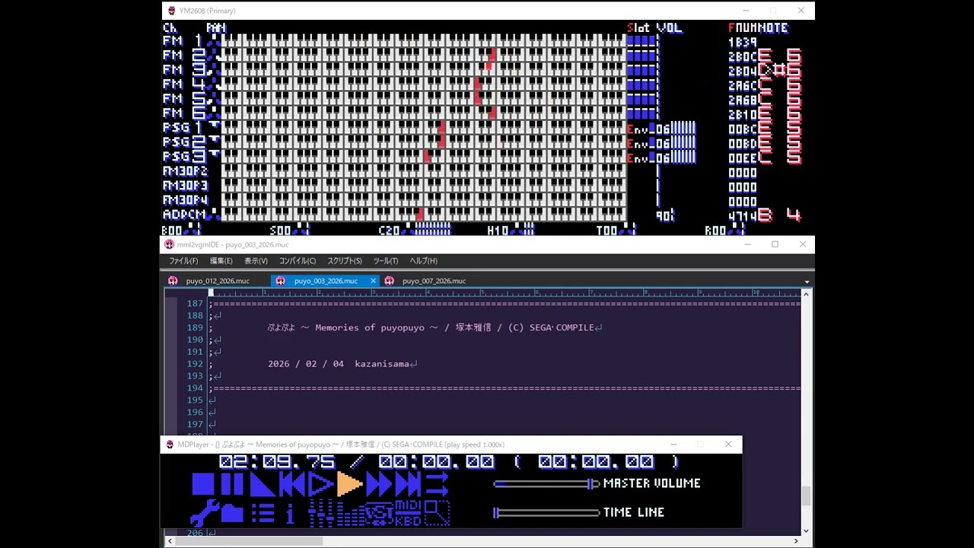The width and height of the screenshot is (974, 548).
Task: Toggle mute on the FM 6 channel label
Action: (183, 113)
